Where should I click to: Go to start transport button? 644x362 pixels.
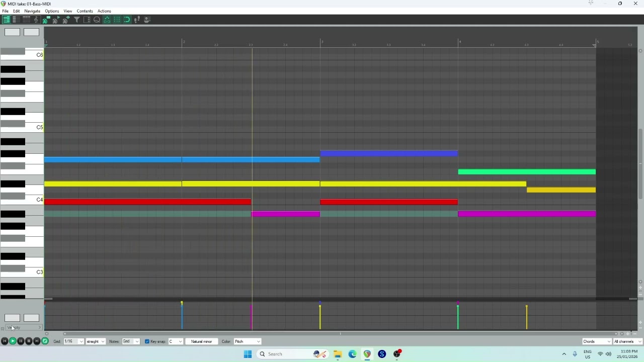tap(5, 341)
